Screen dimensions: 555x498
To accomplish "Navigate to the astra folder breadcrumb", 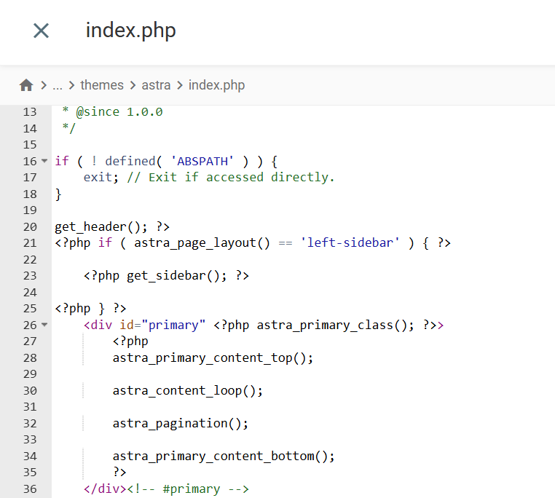I will 156,85.
